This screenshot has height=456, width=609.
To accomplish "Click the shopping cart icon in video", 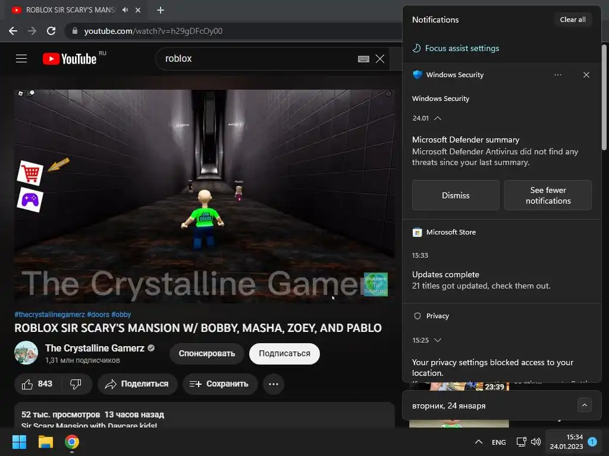I will (x=30, y=173).
